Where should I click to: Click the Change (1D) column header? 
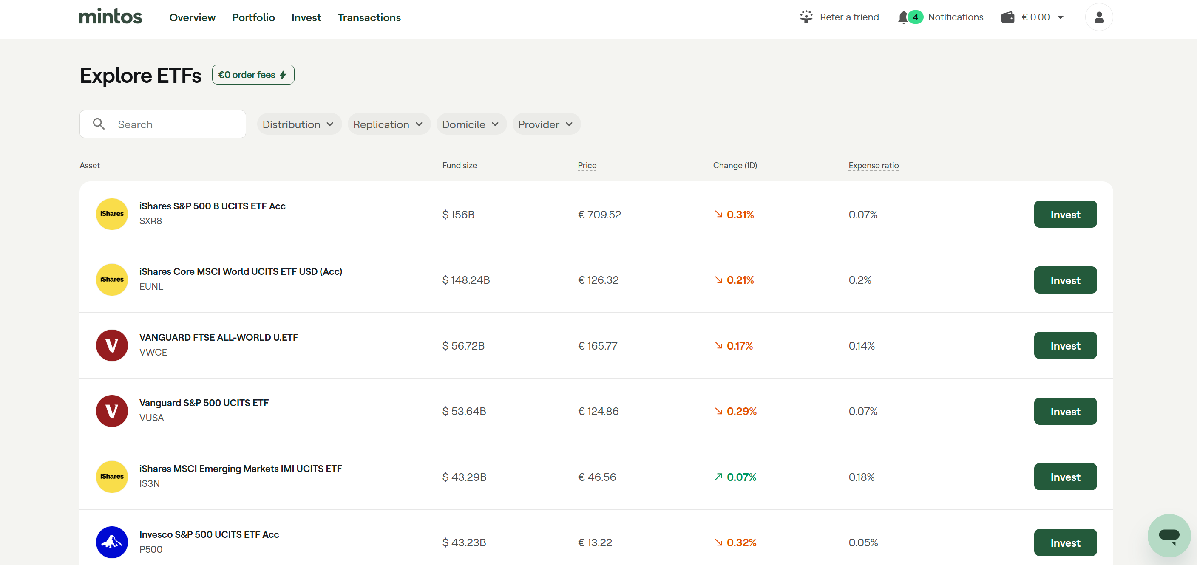(x=735, y=165)
